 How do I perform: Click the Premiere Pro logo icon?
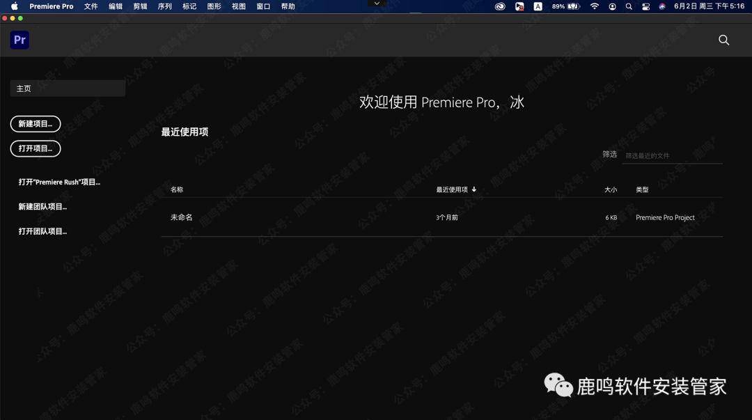click(19, 40)
